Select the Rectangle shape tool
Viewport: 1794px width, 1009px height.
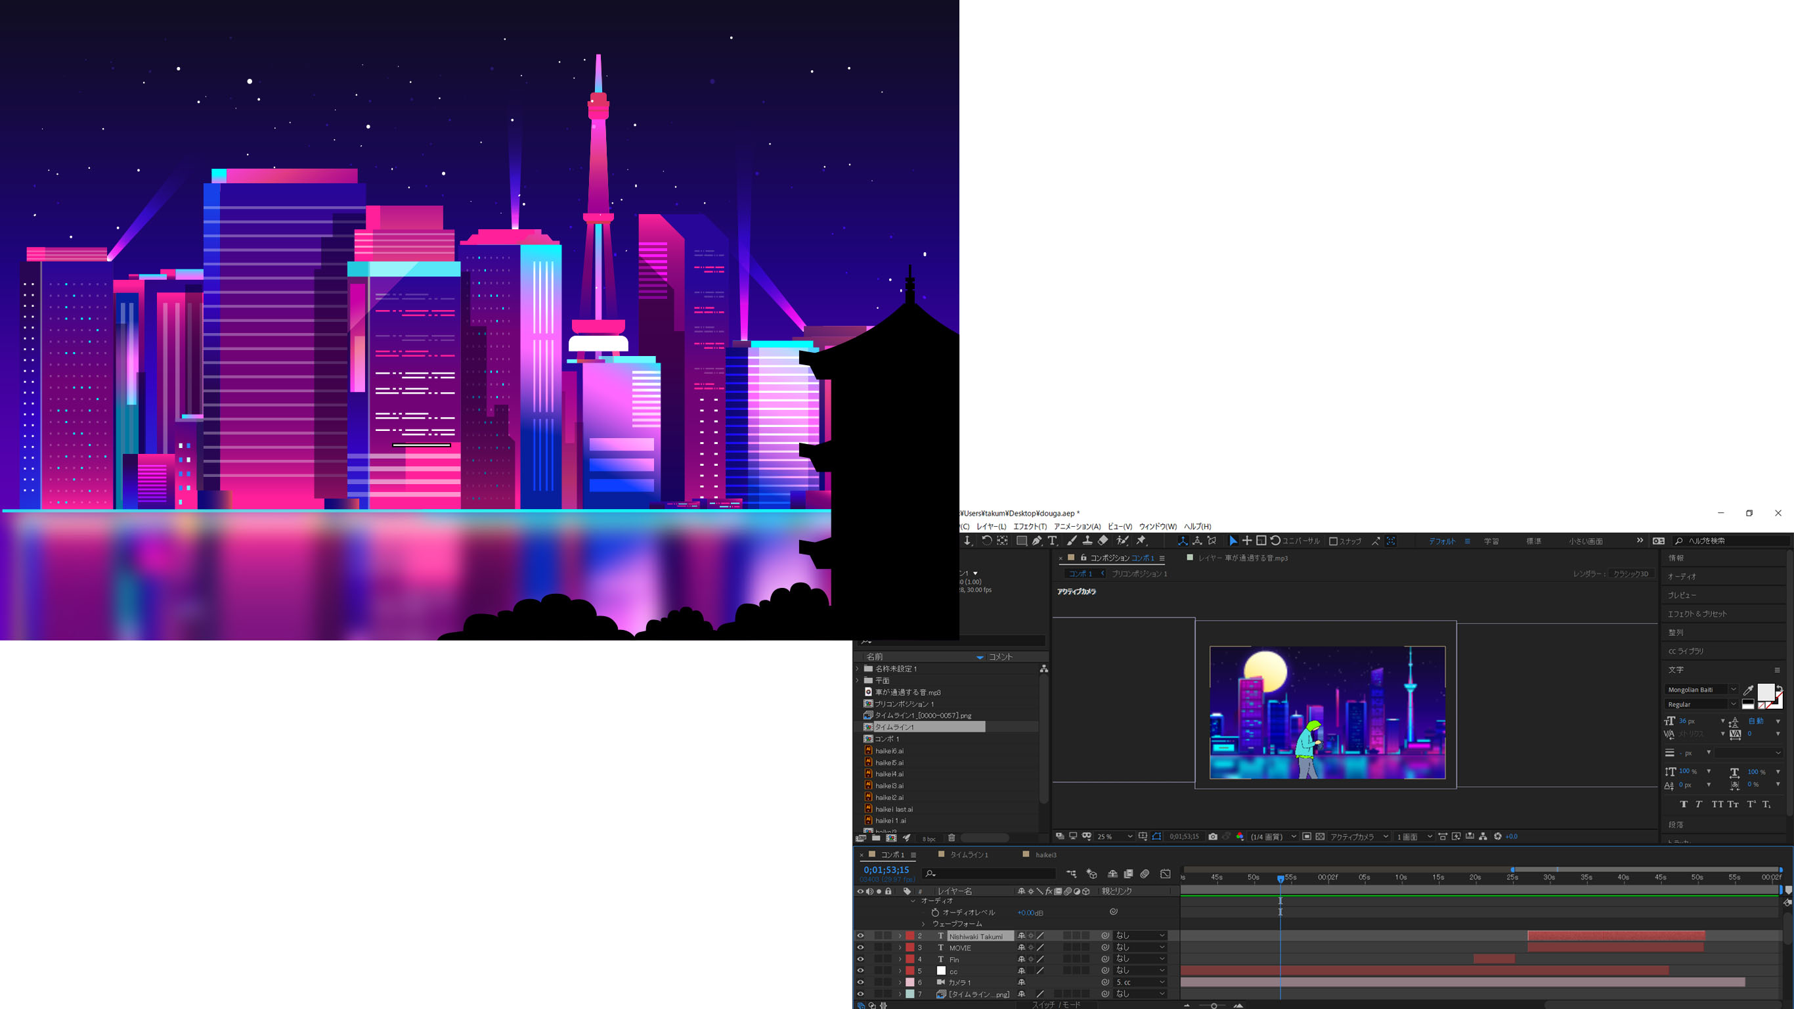[1022, 541]
